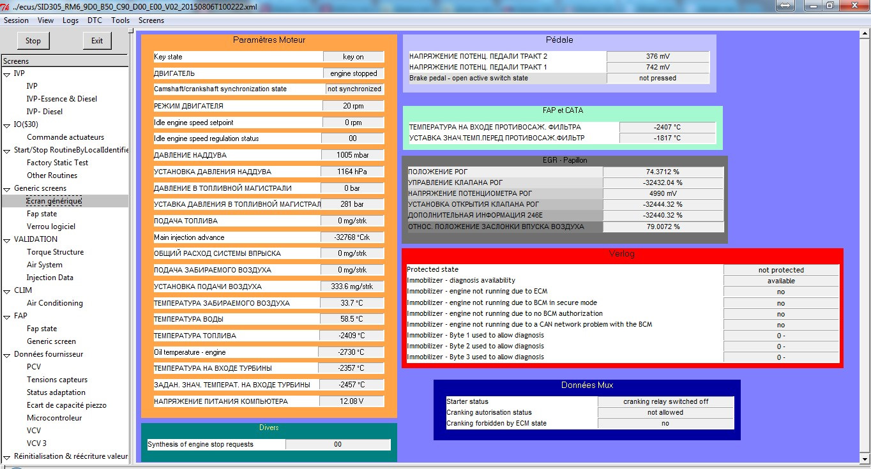Click the idle setpoint value '0 rpm'
The width and height of the screenshot is (871, 469).
[x=352, y=123]
